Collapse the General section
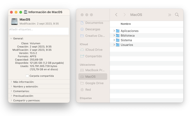The image size is (194, 116). pyautogui.click(x=11, y=39)
